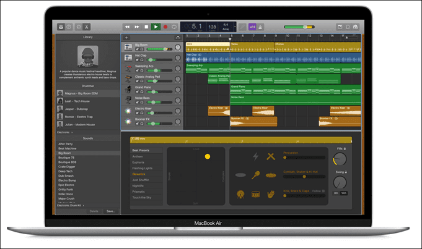Click the snare drum icon
422x249 pixels.
tap(255, 193)
